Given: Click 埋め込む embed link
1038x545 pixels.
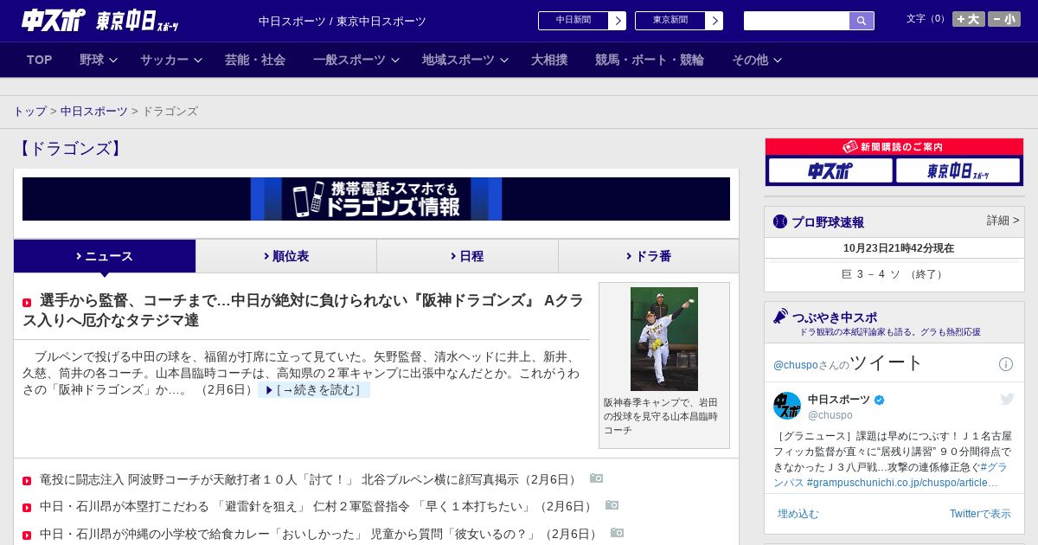Looking at the screenshot, I should [x=798, y=514].
